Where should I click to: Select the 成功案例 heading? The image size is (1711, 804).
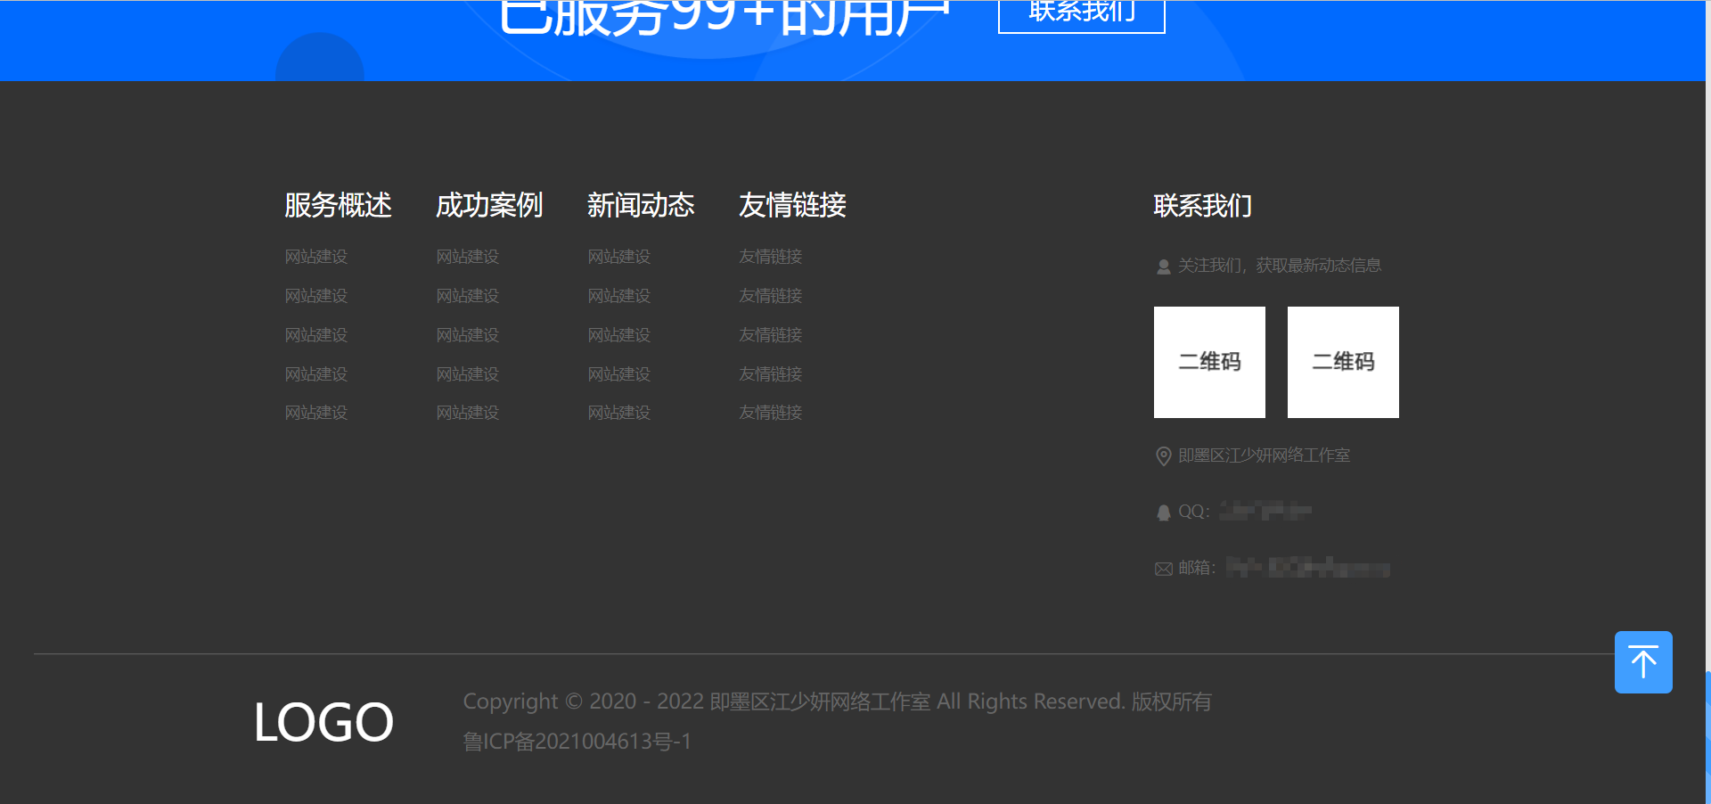point(489,206)
